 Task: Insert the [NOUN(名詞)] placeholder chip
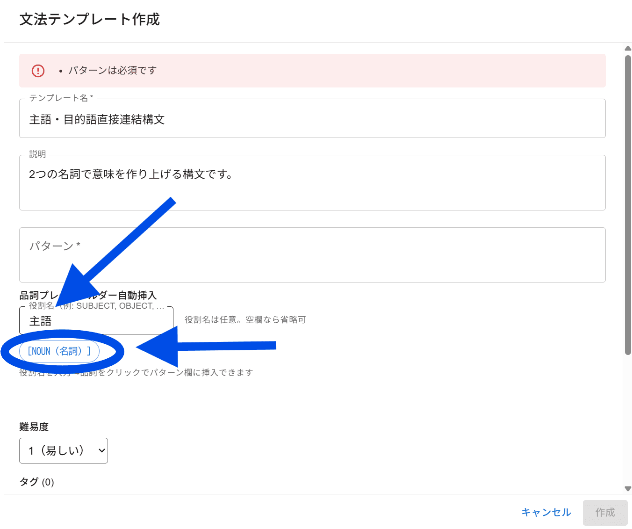pyautogui.click(x=59, y=351)
